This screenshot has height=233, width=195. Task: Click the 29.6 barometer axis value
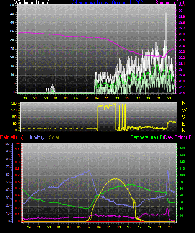pyautogui.click(x=182, y=34)
